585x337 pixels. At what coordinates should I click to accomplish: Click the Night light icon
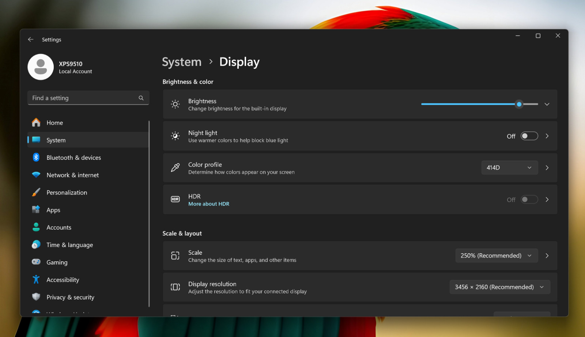(175, 136)
